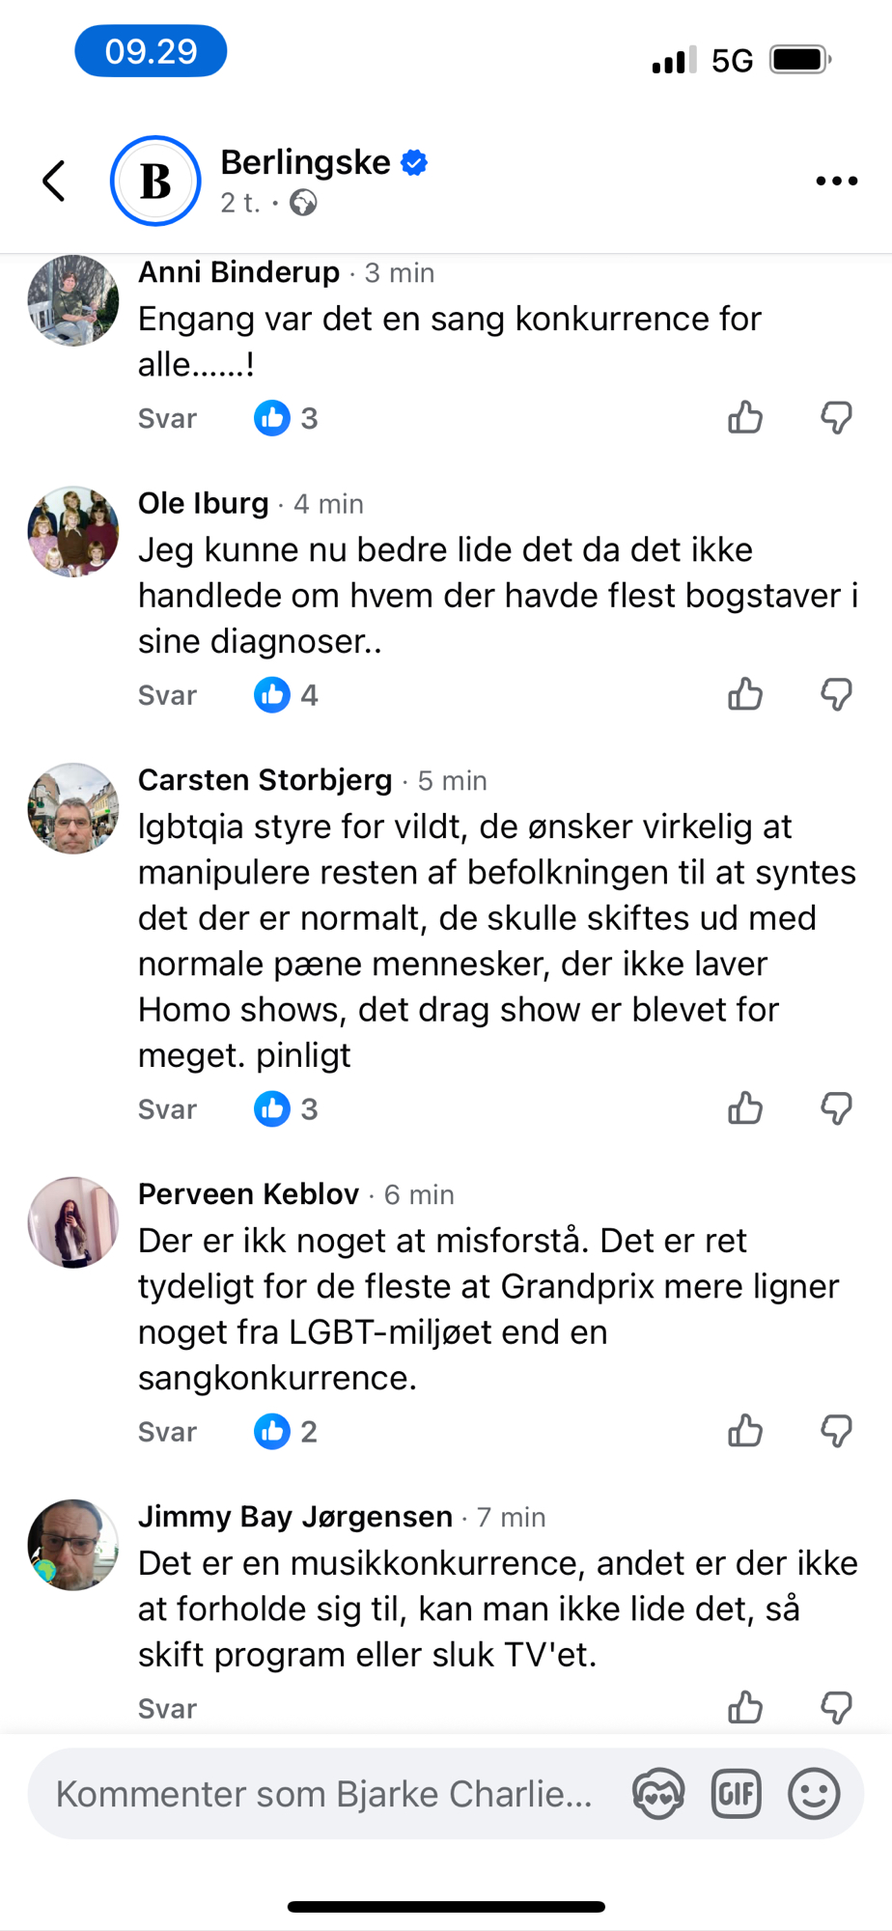This screenshot has height=1931, width=892.
Task: Open the GIF picker
Action: point(737,1794)
